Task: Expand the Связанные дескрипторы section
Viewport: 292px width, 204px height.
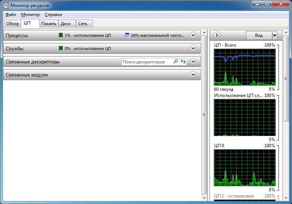Action: (x=193, y=62)
